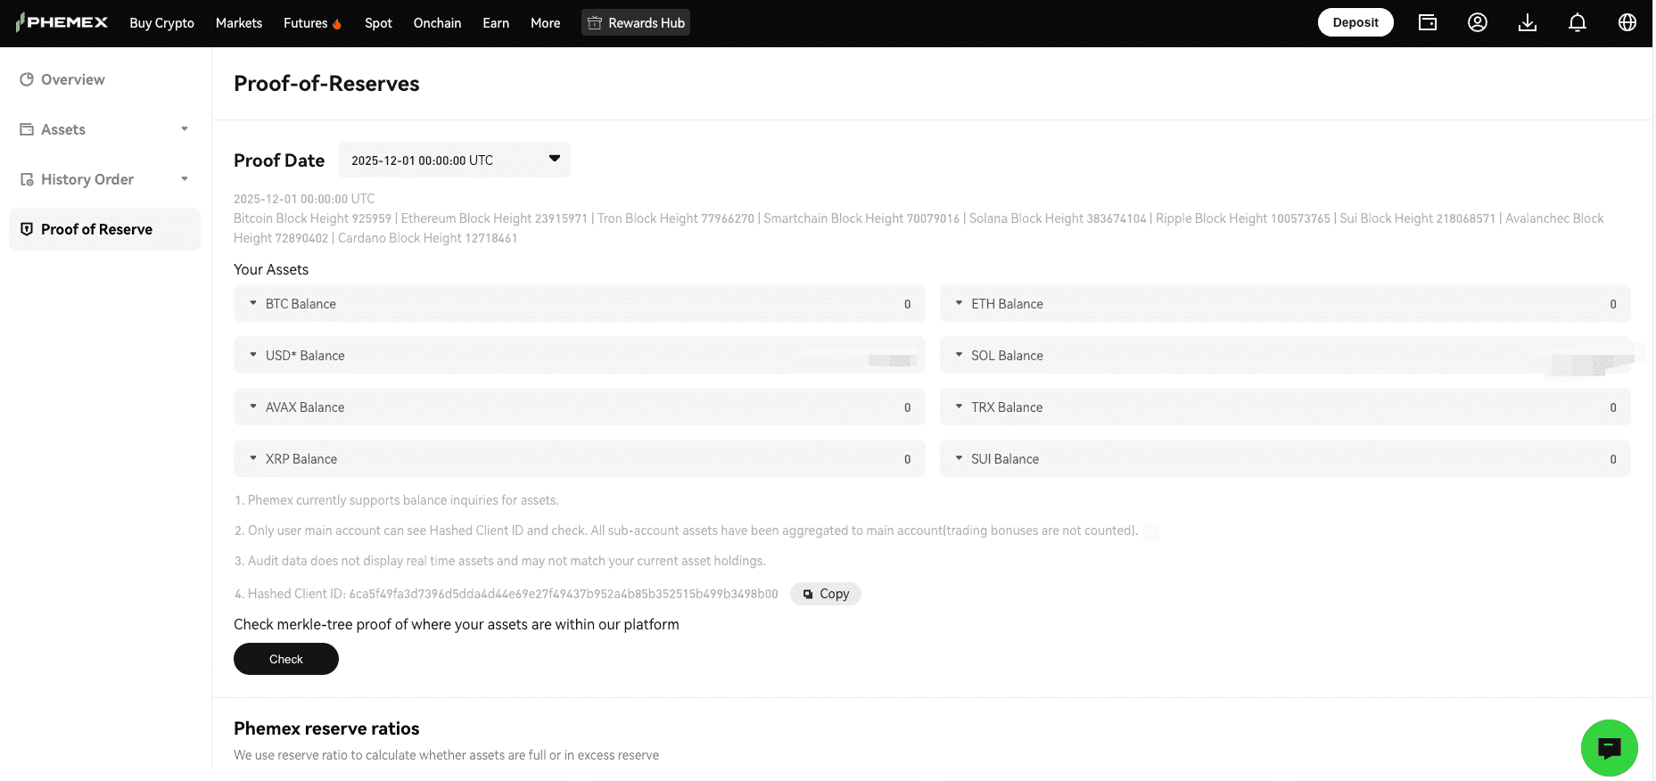Expand the SUI Balance row
The image size is (1656, 781).
(1285, 458)
